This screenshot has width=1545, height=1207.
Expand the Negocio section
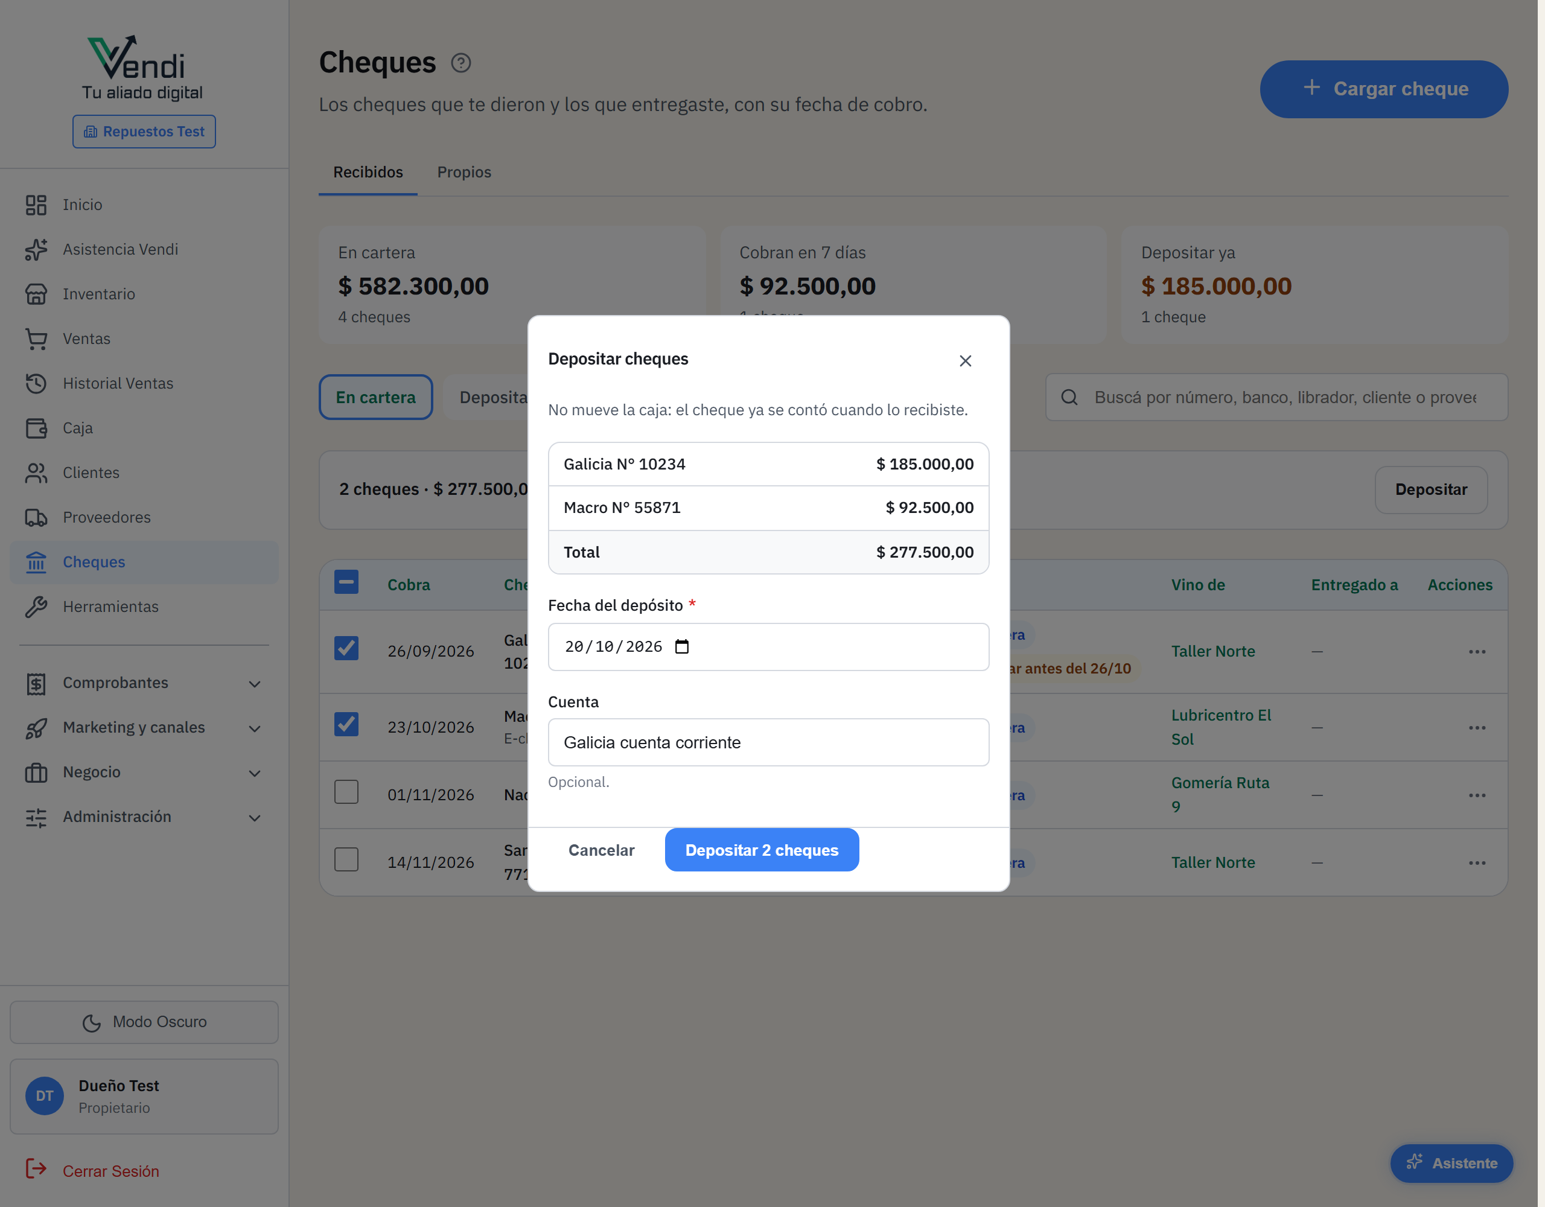click(x=144, y=772)
